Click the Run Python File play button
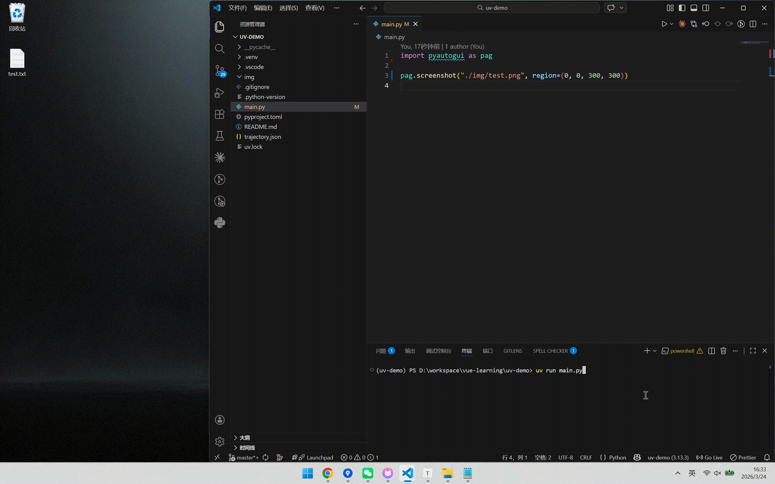Image resolution: width=775 pixels, height=484 pixels. [664, 24]
